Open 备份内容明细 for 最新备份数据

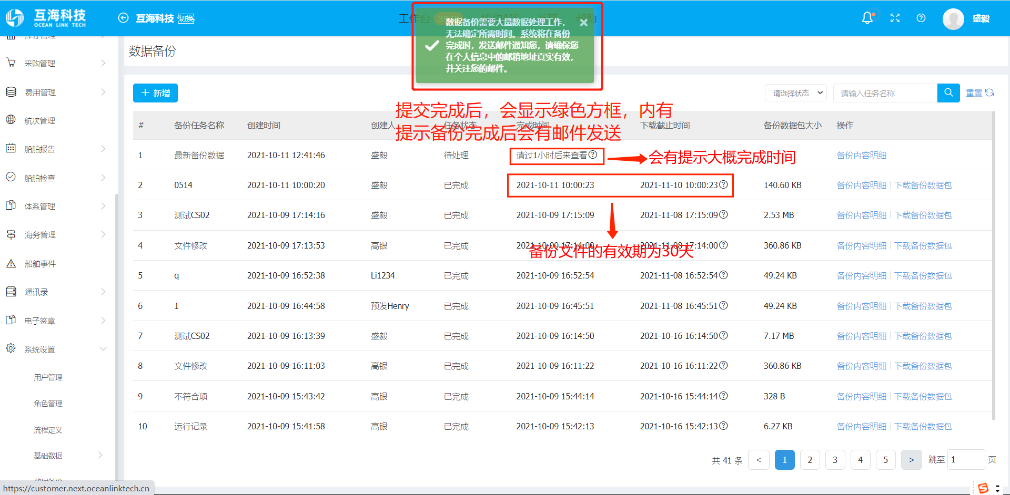(x=862, y=155)
